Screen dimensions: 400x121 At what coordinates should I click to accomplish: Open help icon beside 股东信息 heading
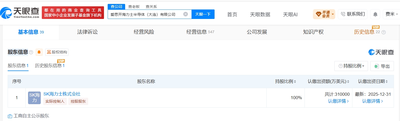click(x=31, y=52)
